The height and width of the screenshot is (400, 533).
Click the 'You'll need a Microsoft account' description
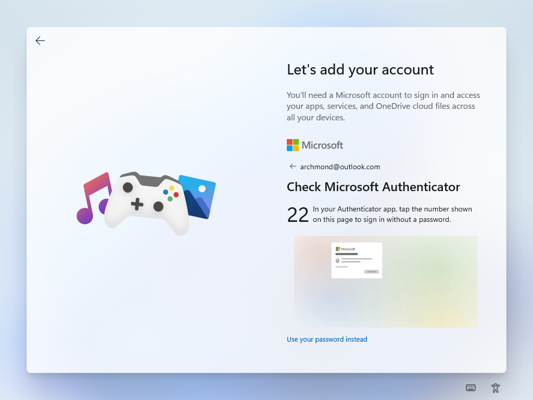(384, 106)
